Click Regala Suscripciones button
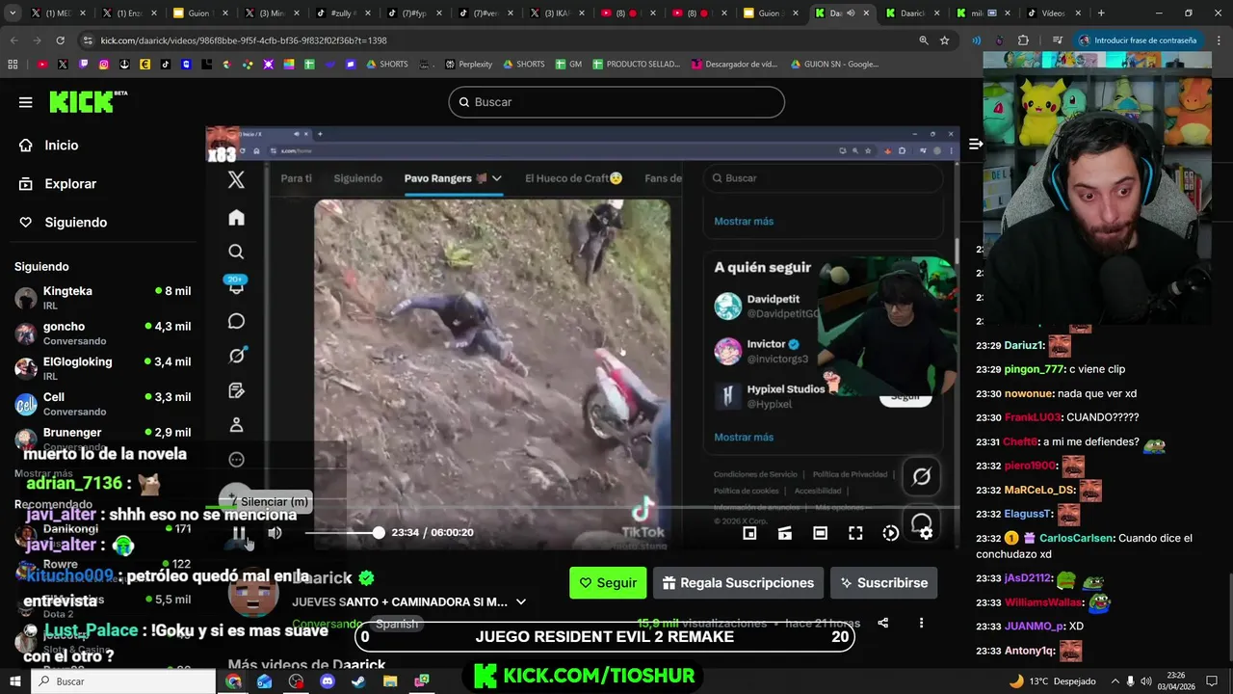This screenshot has height=694, width=1233. click(739, 582)
